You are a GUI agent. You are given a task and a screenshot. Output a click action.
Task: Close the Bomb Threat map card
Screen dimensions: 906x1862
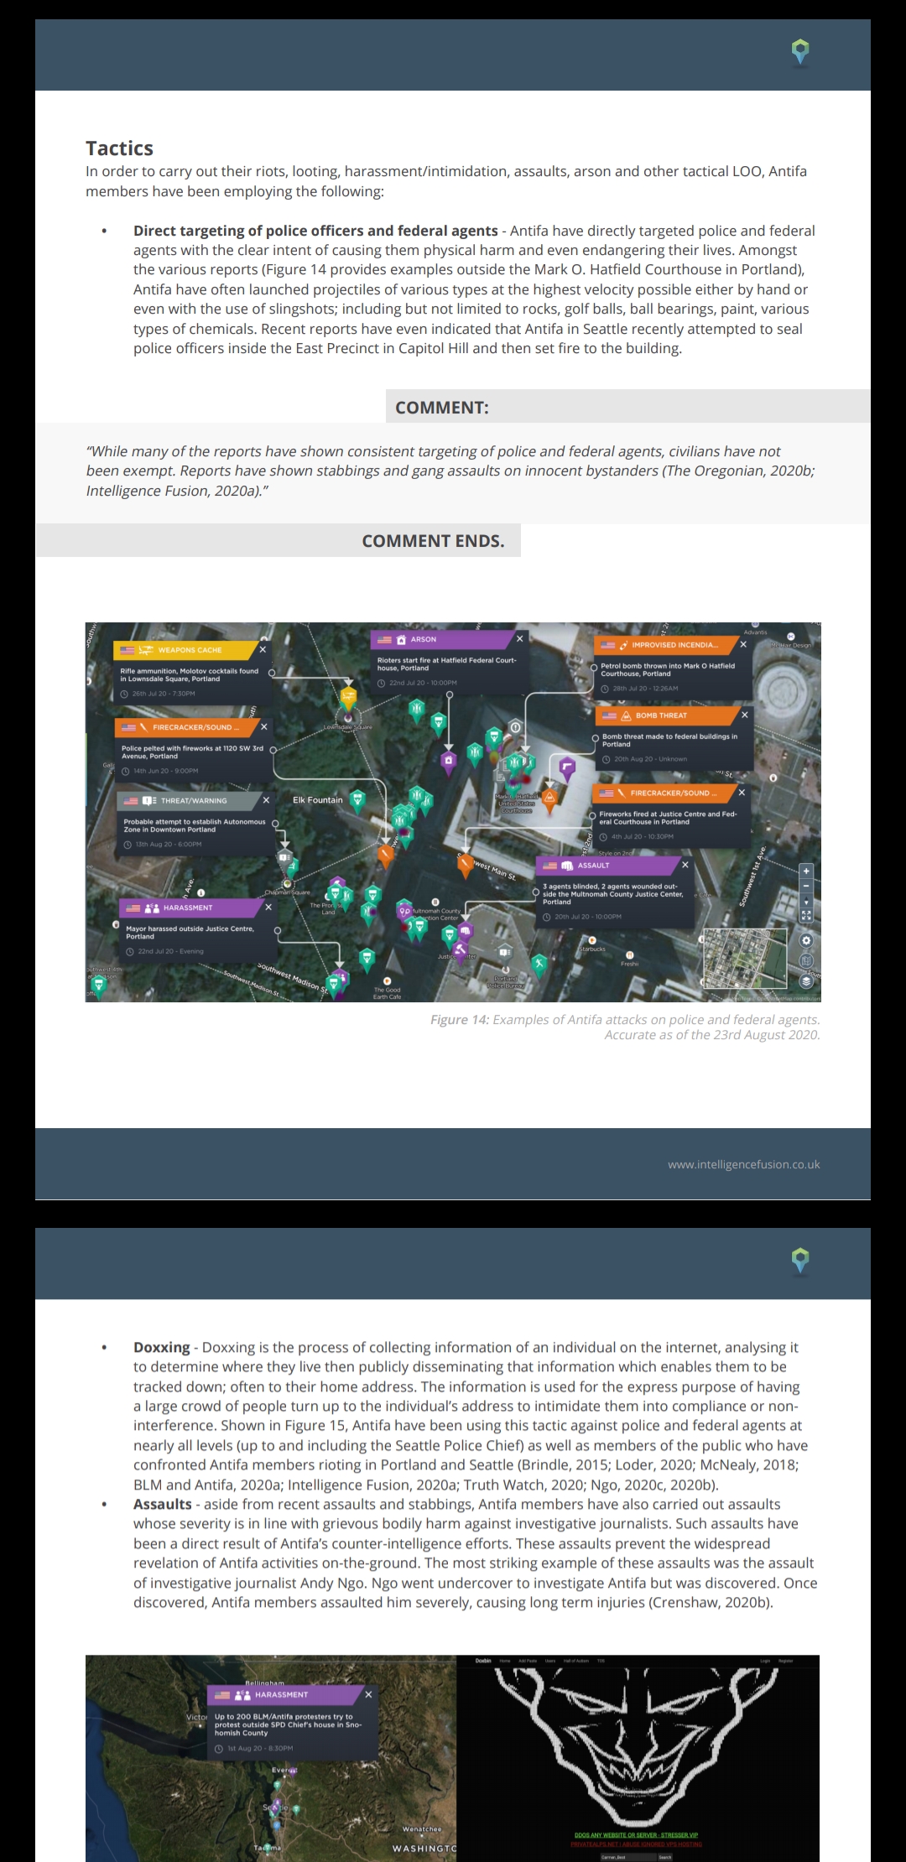pos(744,715)
